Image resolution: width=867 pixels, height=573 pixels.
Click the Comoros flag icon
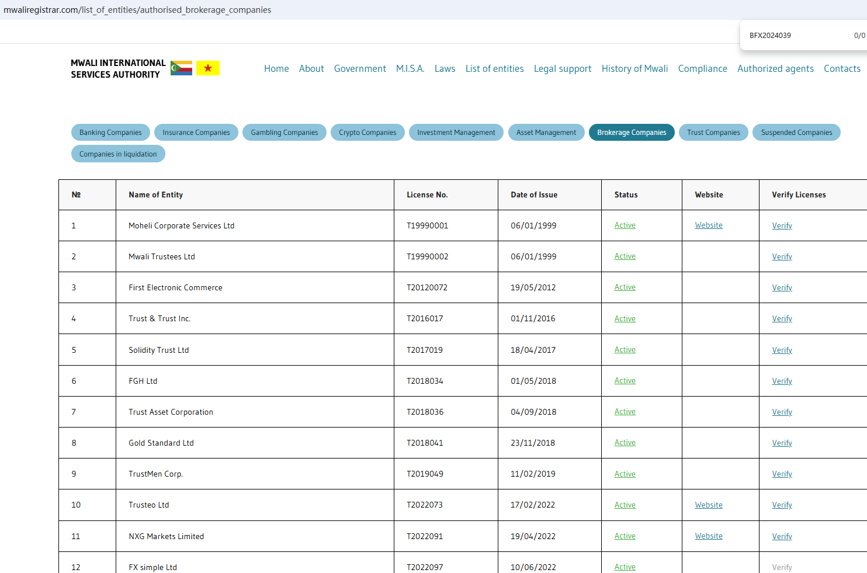coord(181,68)
